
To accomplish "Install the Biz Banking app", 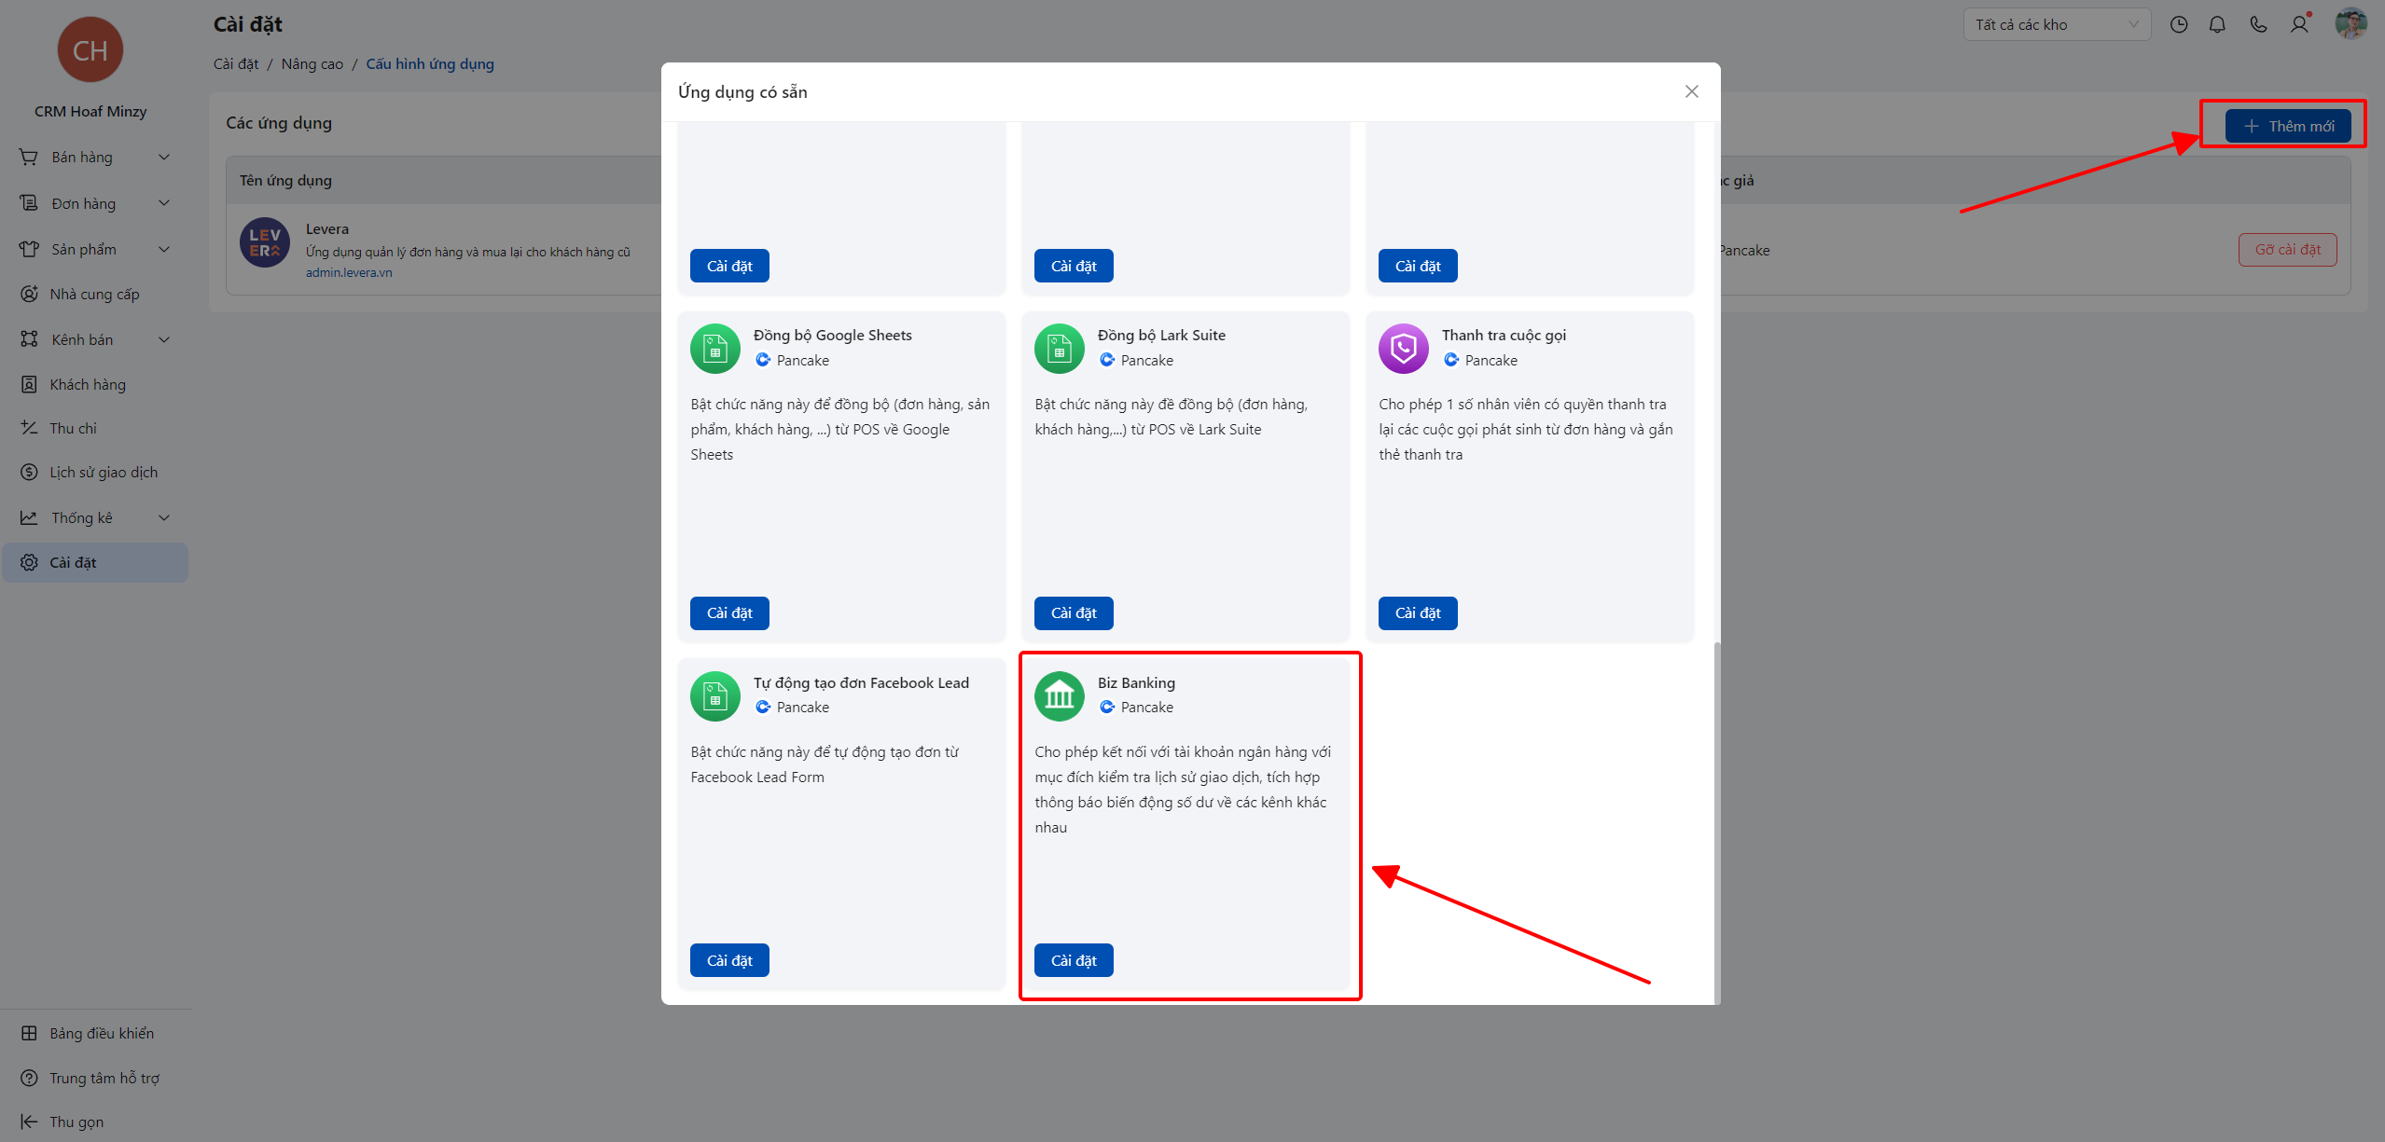I will tap(1073, 960).
